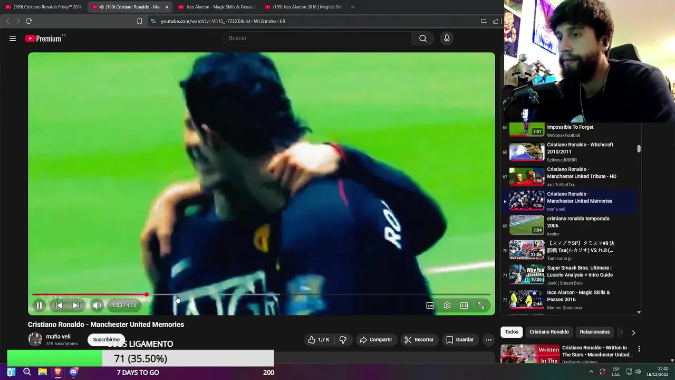Screen dimensions: 675x380
Task: Select the Todos filter chip
Action: pos(512,332)
